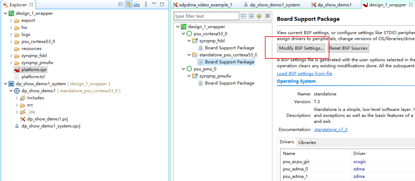Click green plus add icon near filter
415x181 pixels.
click(259, 16)
